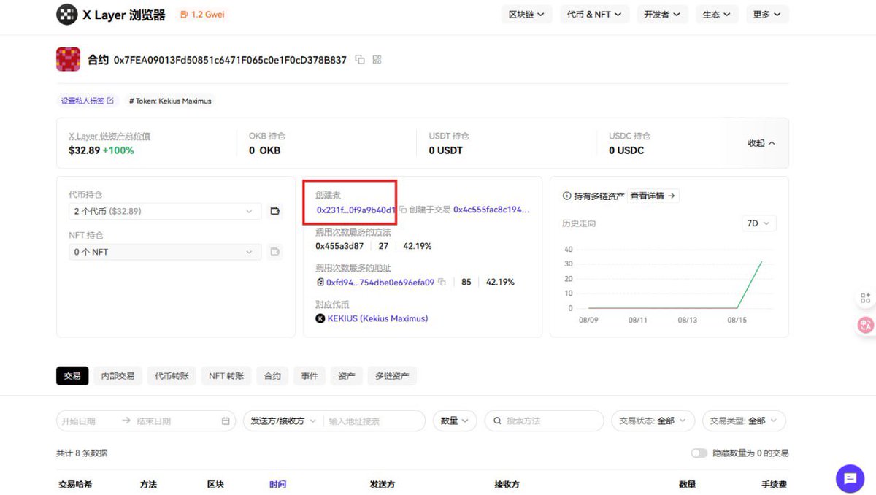Open creator address 0x231f…0f9a9b40d1
Viewport: 876px width, 495px height.
(x=356, y=210)
